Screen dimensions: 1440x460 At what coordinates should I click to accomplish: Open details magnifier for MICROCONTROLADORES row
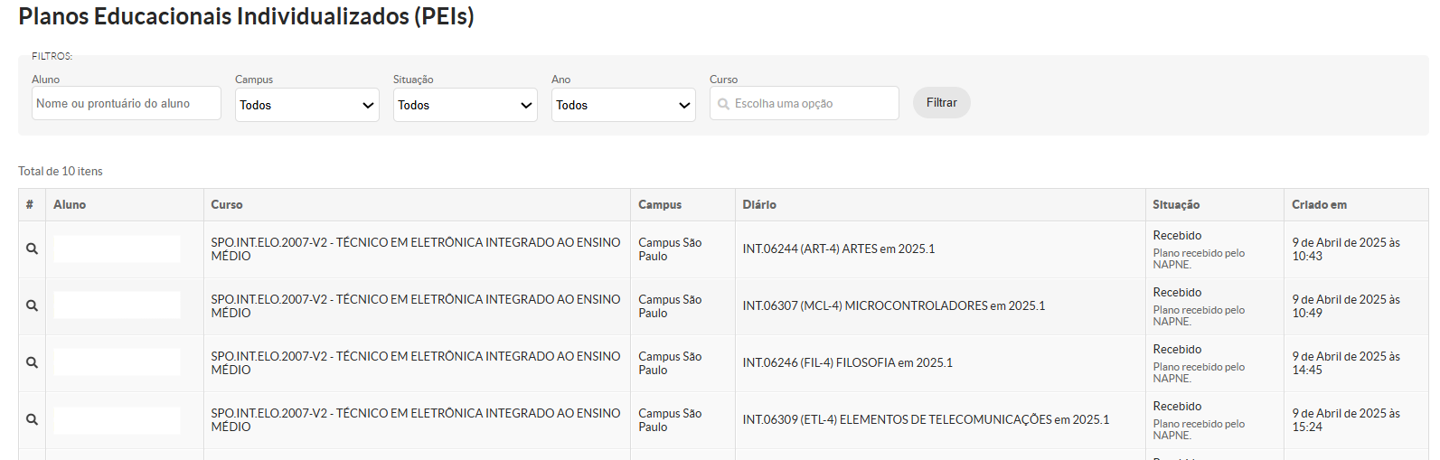[x=32, y=305]
